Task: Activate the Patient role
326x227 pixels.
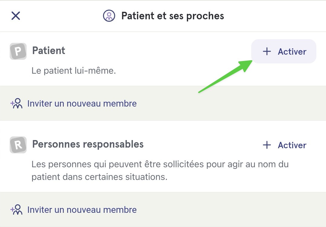Action: (x=284, y=51)
